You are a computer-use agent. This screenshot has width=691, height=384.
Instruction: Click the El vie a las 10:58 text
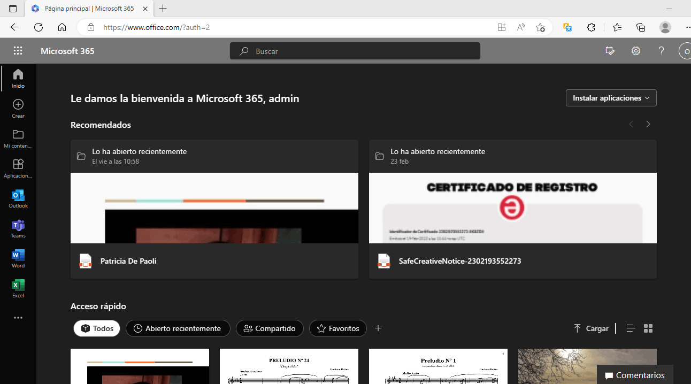[116, 162]
